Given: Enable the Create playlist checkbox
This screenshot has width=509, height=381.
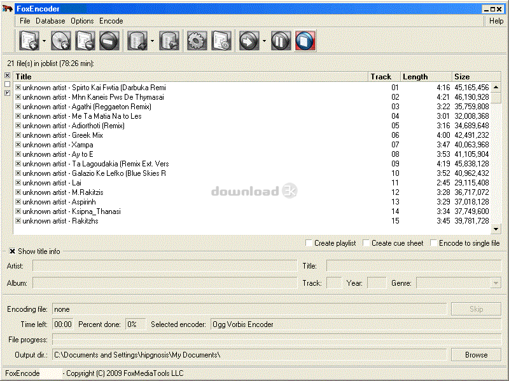Looking at the screenshot, I should pos(309,243).
